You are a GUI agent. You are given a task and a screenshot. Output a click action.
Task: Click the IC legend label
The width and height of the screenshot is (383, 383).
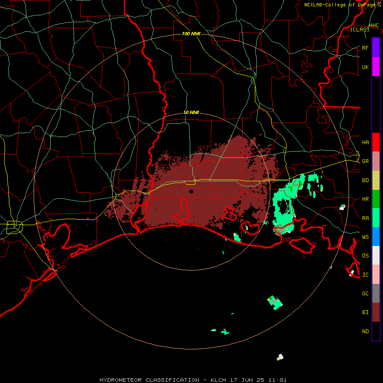366,275
